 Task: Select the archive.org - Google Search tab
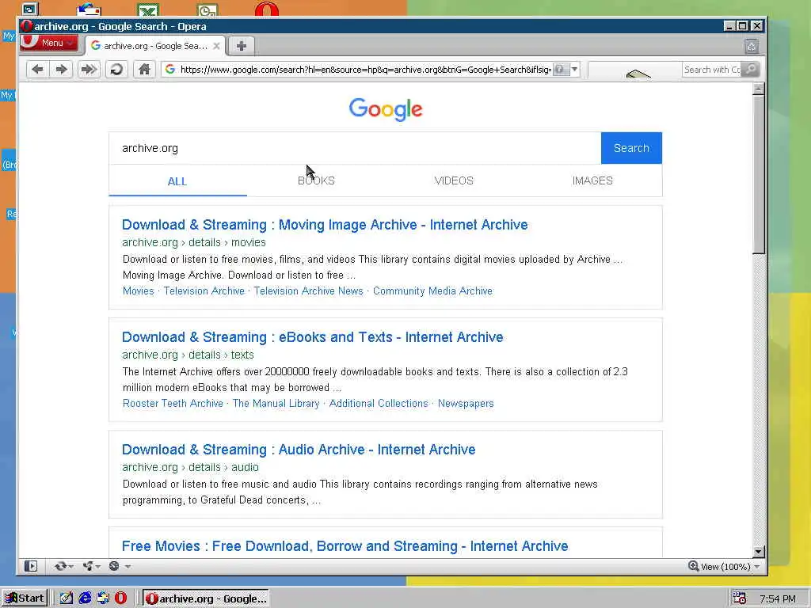(155, 46)
